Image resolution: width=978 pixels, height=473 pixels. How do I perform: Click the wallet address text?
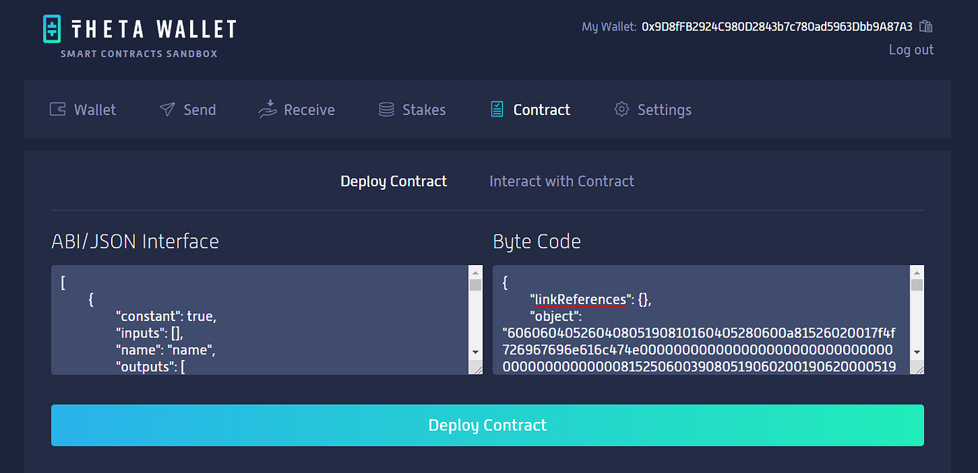point(777,27)
